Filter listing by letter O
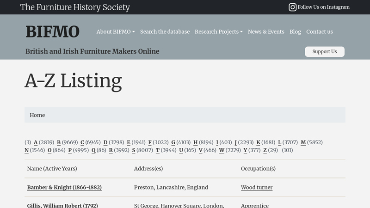Screen dimensions: 370x208 click(x=49, y=150)
